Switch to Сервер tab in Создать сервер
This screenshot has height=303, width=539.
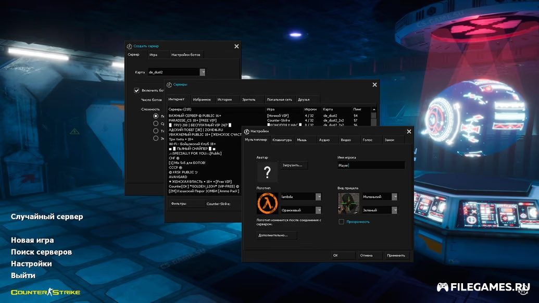(x=135, y=55)
